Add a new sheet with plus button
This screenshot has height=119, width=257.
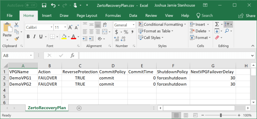tap(79, 108)
